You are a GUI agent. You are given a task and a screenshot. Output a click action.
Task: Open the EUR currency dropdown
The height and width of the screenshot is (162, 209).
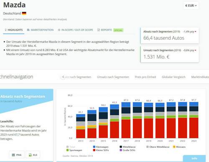[191, 5]
